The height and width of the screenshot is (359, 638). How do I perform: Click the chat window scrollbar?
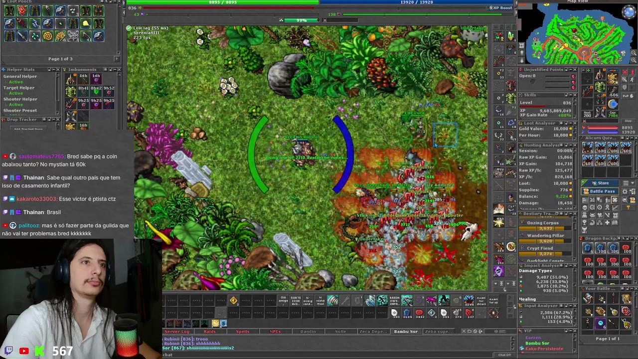[514, 343]
